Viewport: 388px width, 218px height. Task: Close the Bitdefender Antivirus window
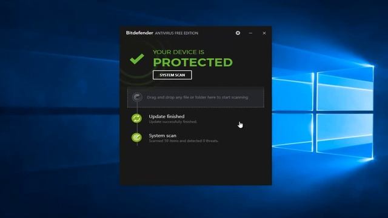[264, 33]
